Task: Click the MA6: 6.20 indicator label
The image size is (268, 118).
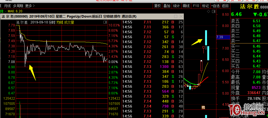Action: click(15, 11)
